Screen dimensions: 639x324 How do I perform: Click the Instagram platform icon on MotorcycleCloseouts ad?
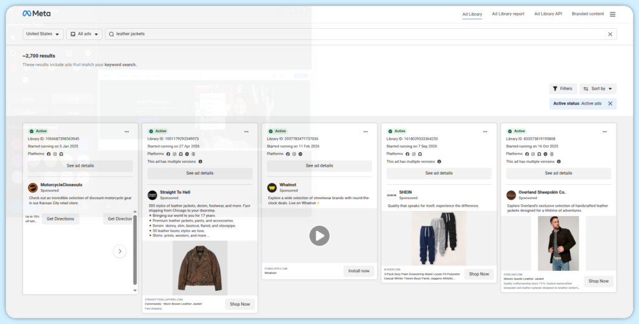coord(55,154)
